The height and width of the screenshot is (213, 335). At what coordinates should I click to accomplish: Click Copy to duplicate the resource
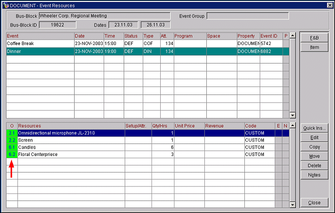[314, 147]
